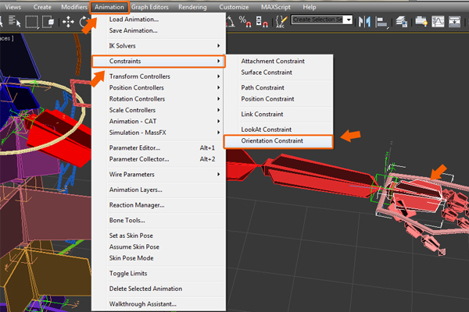Open Parameter Editor... menu entry
The height and width of the screenshot is (312, 469).
point(159,148)
